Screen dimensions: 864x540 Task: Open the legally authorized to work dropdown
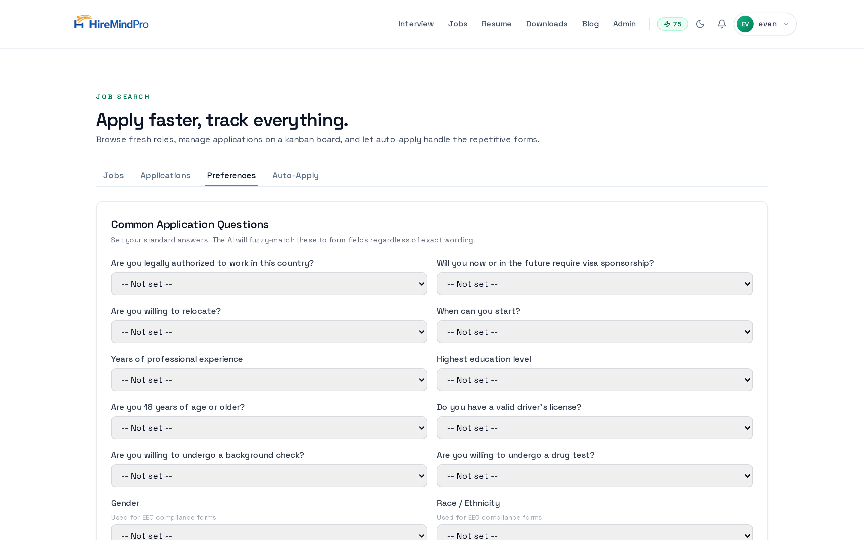click(x=269, y=284)
